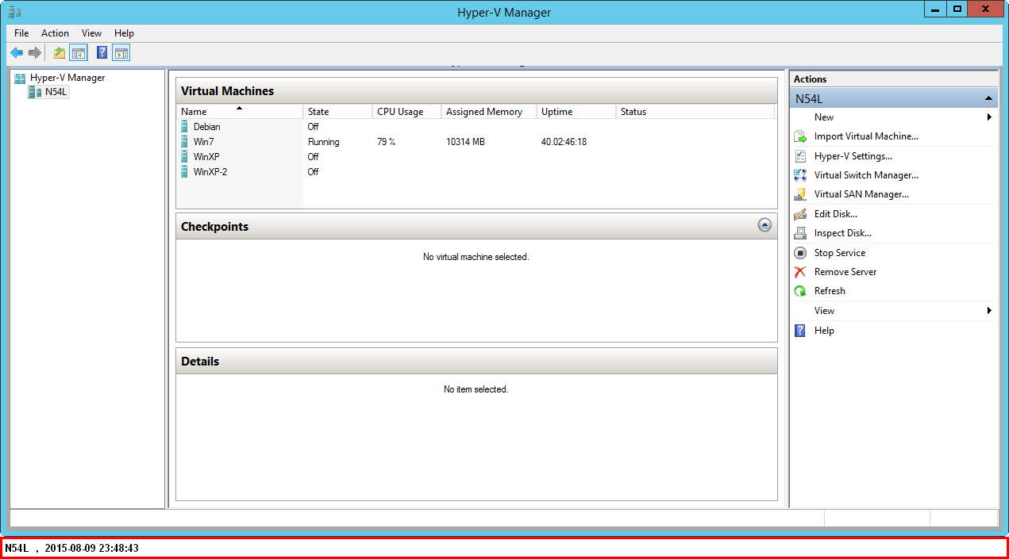Image resolution: width=1009 pixels, height=559 pixels.
Task: Click the red Remove Server X icon
Action: pos(800,272)
